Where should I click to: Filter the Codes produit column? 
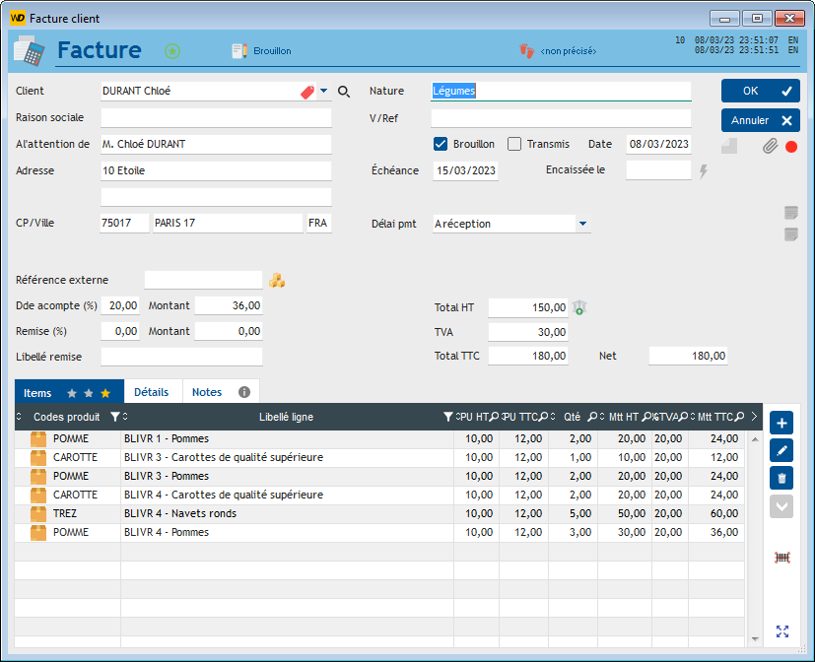(x=114, y=418)
